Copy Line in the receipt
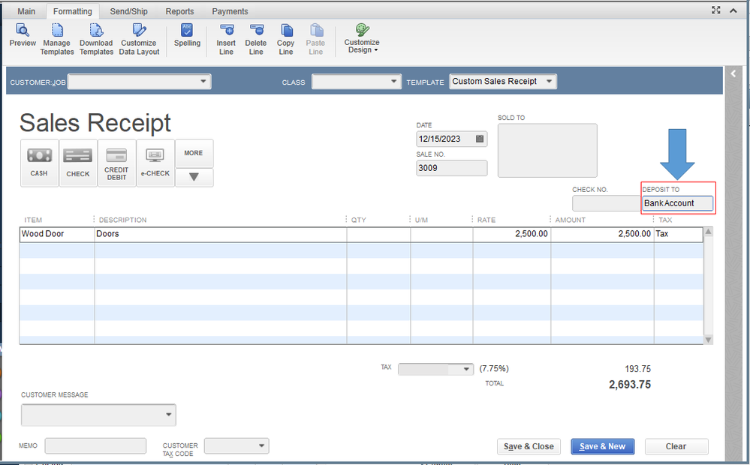This screenshot has height=465, width=750. (285, 39)
